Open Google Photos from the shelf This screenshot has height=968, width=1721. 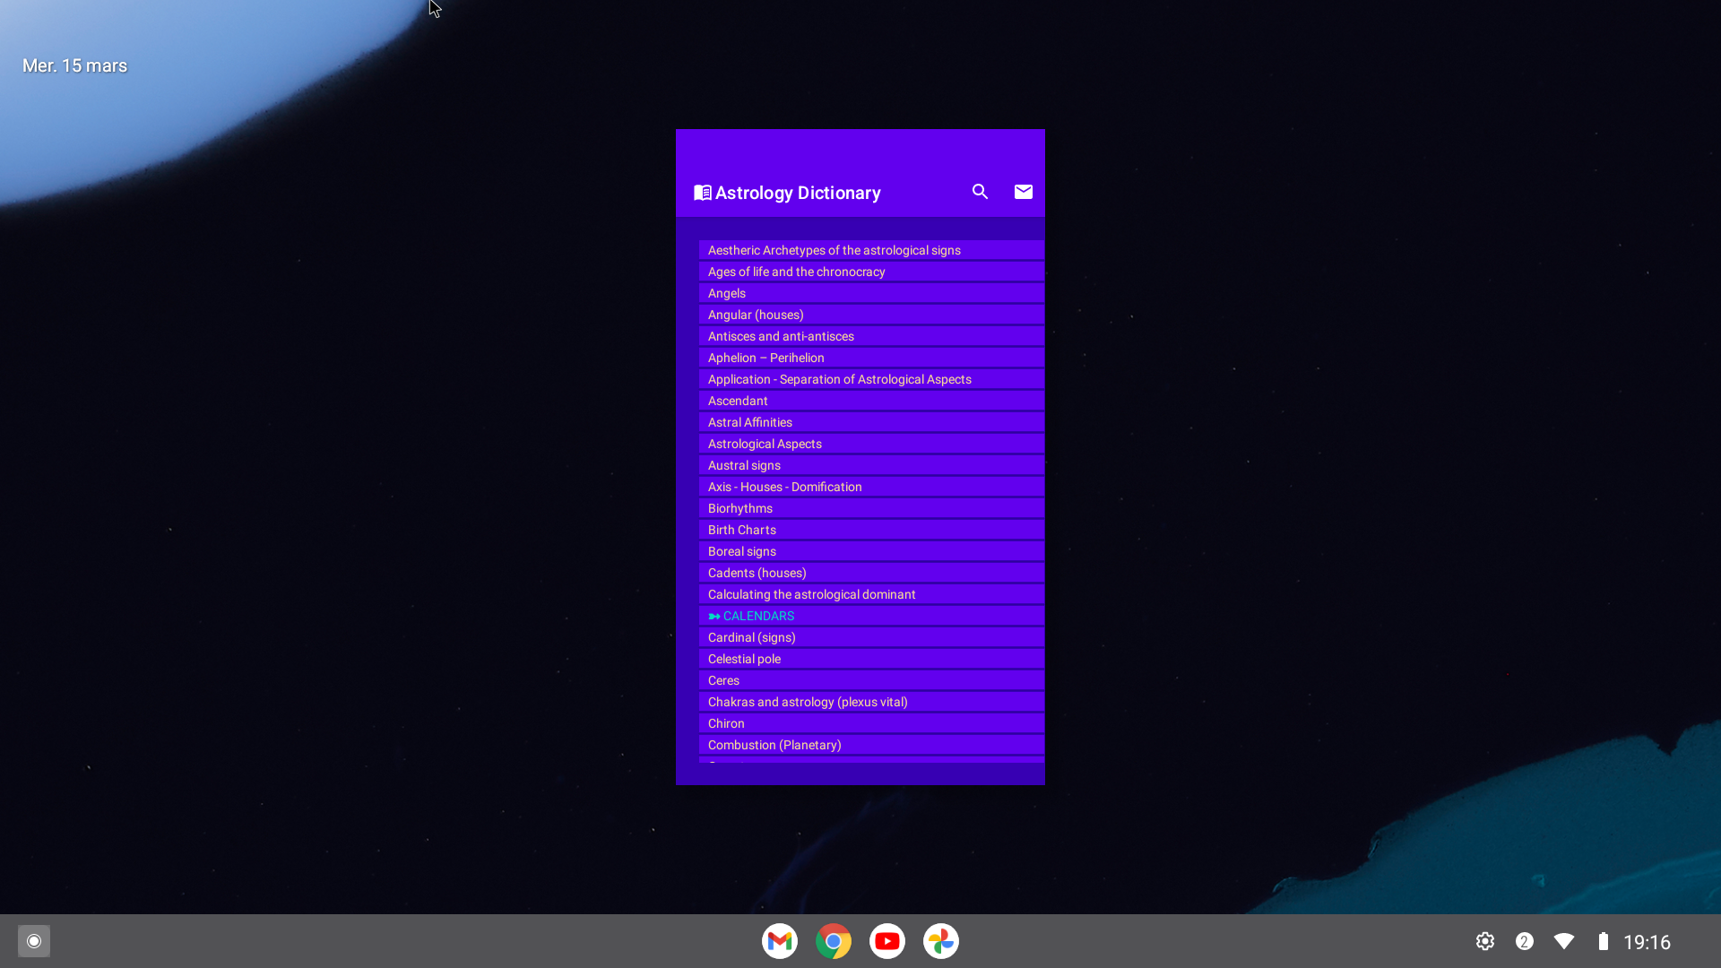pyautogui.click(x=941, y=941)
